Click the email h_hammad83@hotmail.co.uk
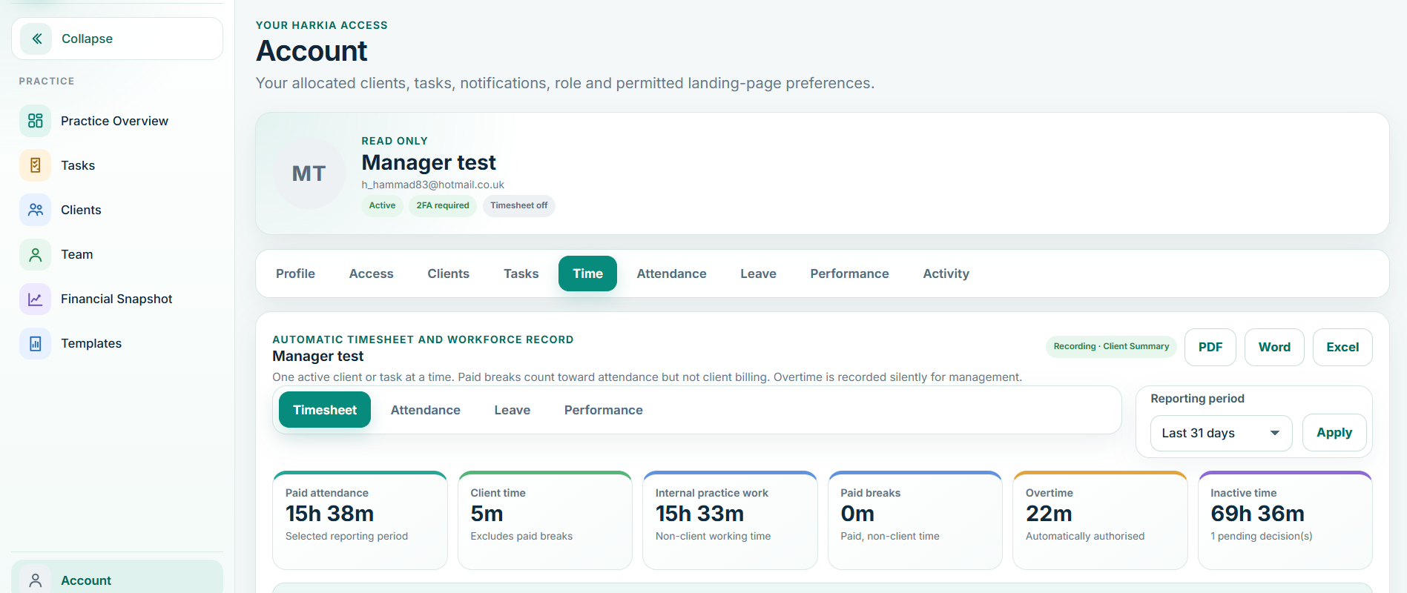This screenshot has height=593, width=1407. coord(432,185)
